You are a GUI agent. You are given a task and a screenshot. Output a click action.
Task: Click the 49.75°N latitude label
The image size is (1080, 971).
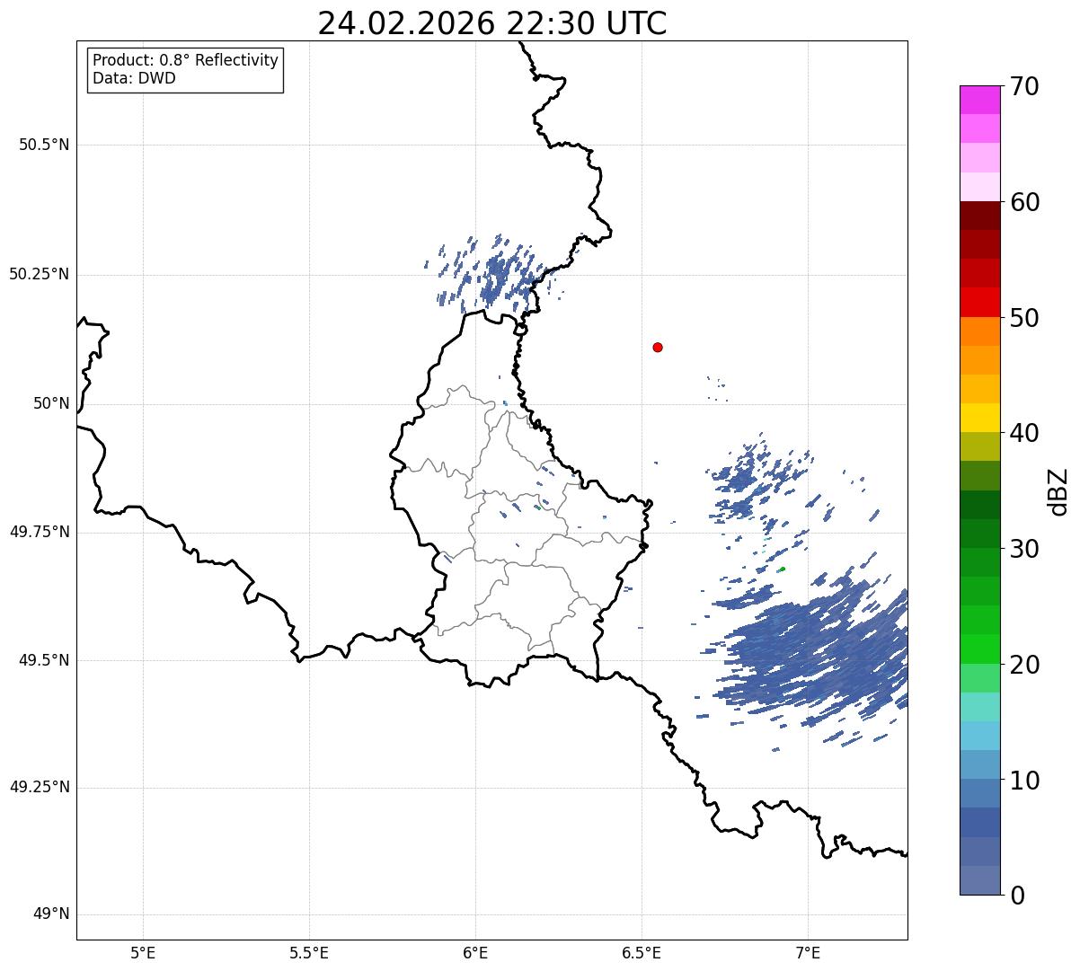point(40,532)
